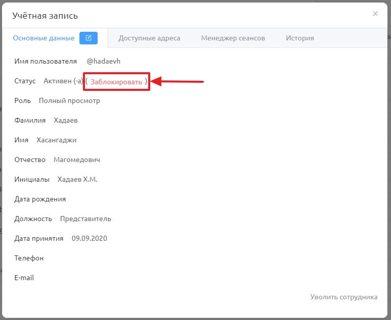Click the Уволить сотрудника link
The height and width of the screenshot is (320, 391).
coord(343,297)
